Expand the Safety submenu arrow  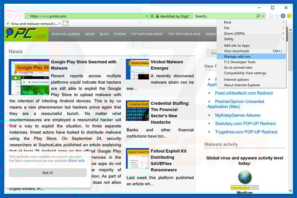click(x=283, y=39)
